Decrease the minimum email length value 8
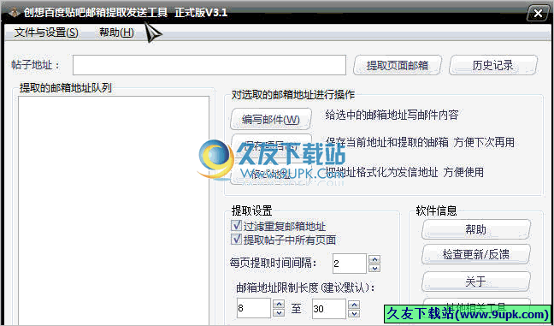Viewport: 554px width, 326px height. point(279,313)
